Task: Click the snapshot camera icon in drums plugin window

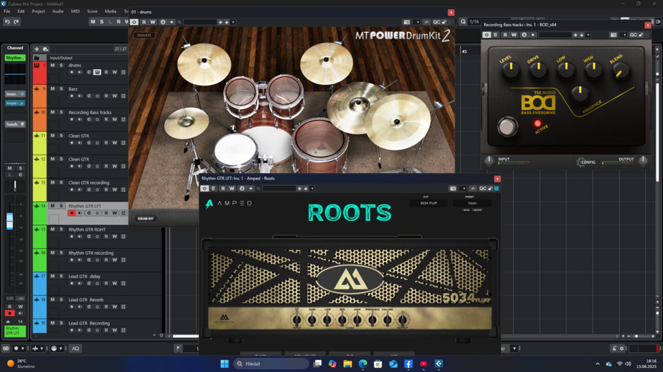Action: point(407,22)
